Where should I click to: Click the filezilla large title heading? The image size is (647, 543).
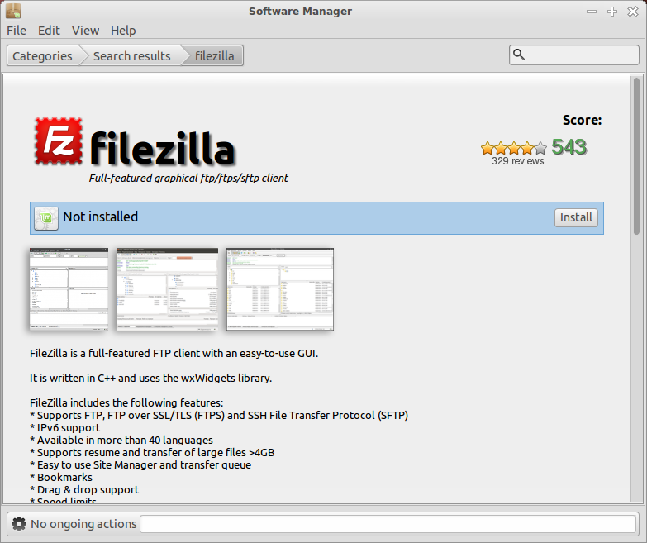163,148
